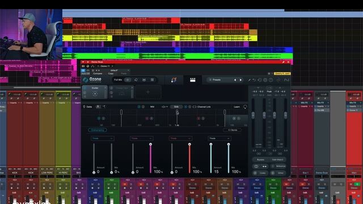Select previous Ozone preset arrow

[x=235, y=80]
